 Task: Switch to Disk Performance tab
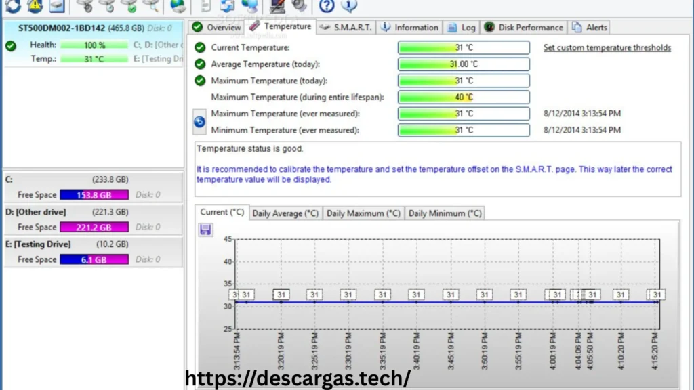[x=524, y=27]
